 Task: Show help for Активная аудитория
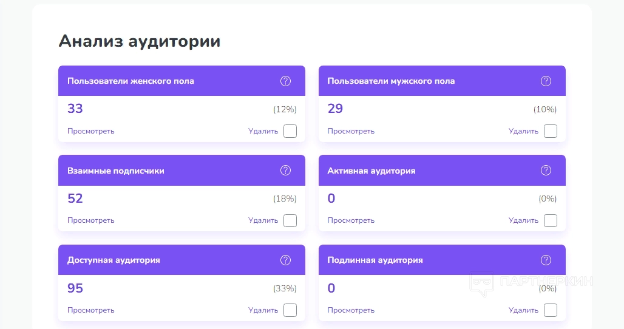tap(546, 171)
